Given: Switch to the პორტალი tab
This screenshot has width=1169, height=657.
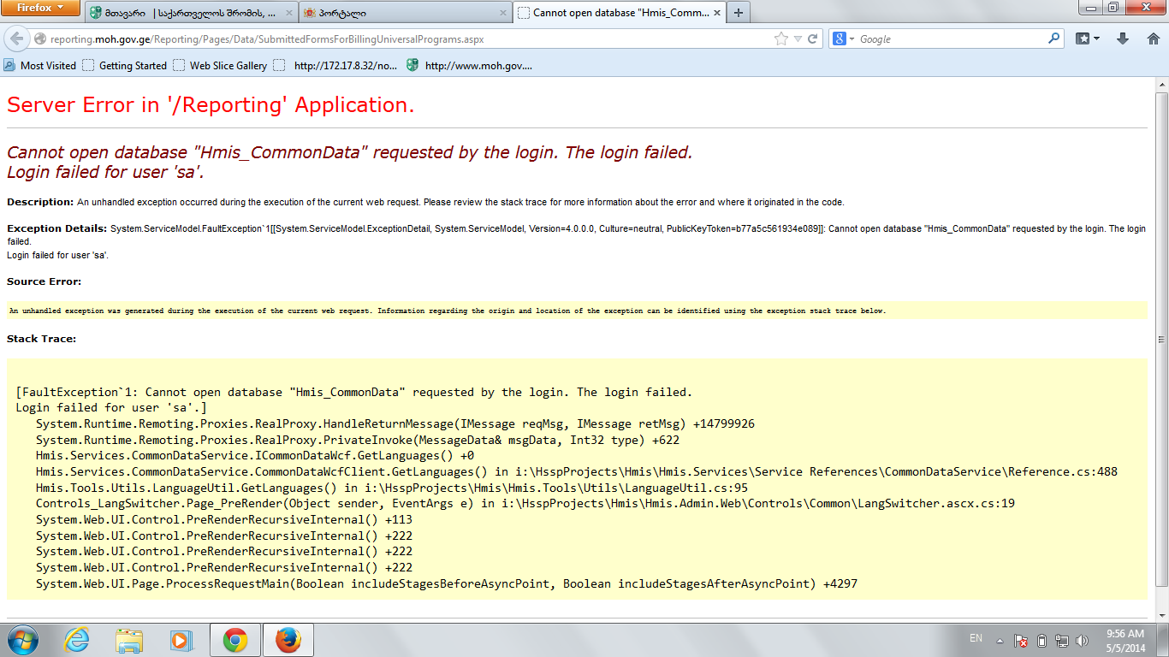Looking at the screenshot, I should (402, 13).
